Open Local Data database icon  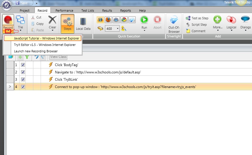coord(83,22)
